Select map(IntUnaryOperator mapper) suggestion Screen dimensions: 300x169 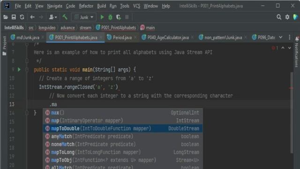click(123, 121)
